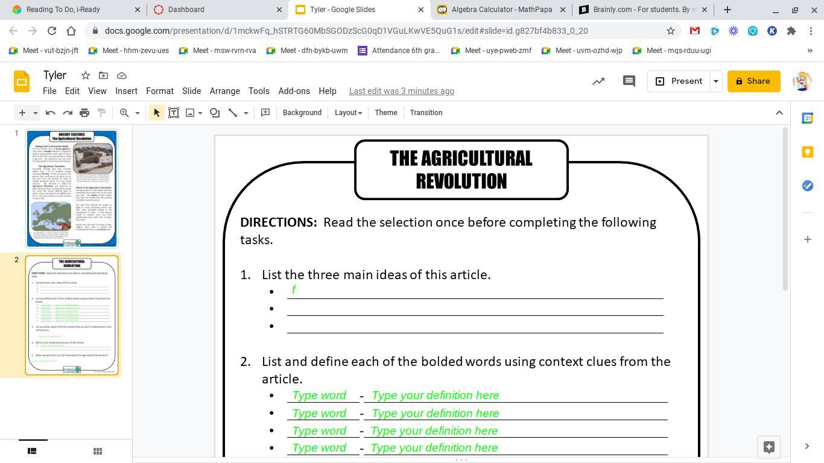Open the Slides home logo
The width and height of the screenshot is (824, 463).
[22, 81]
